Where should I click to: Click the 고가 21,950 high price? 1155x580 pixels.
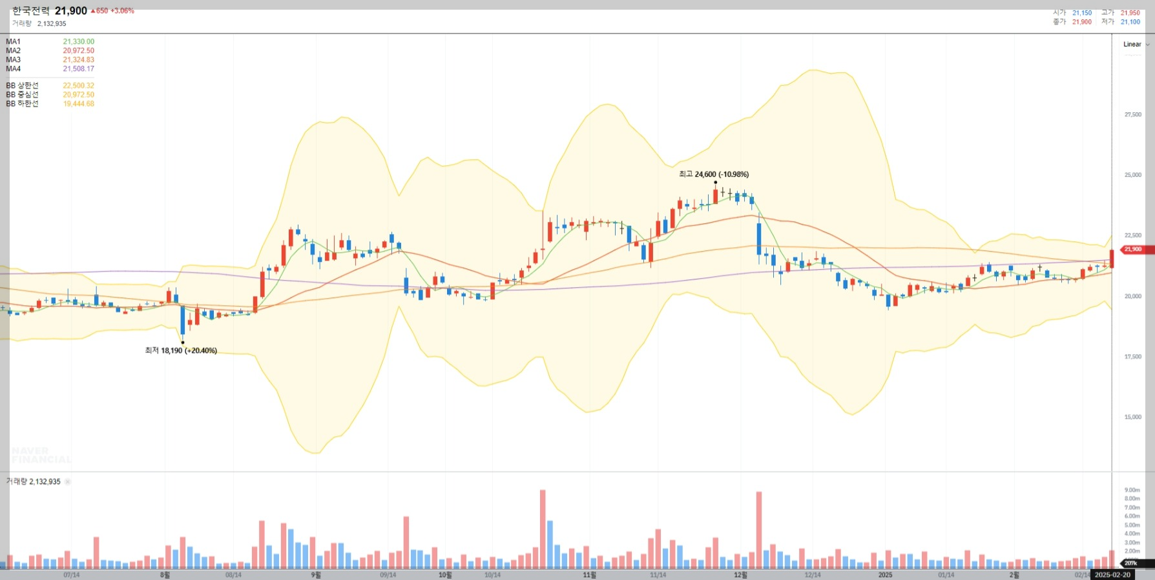(x=1121, y=13)
